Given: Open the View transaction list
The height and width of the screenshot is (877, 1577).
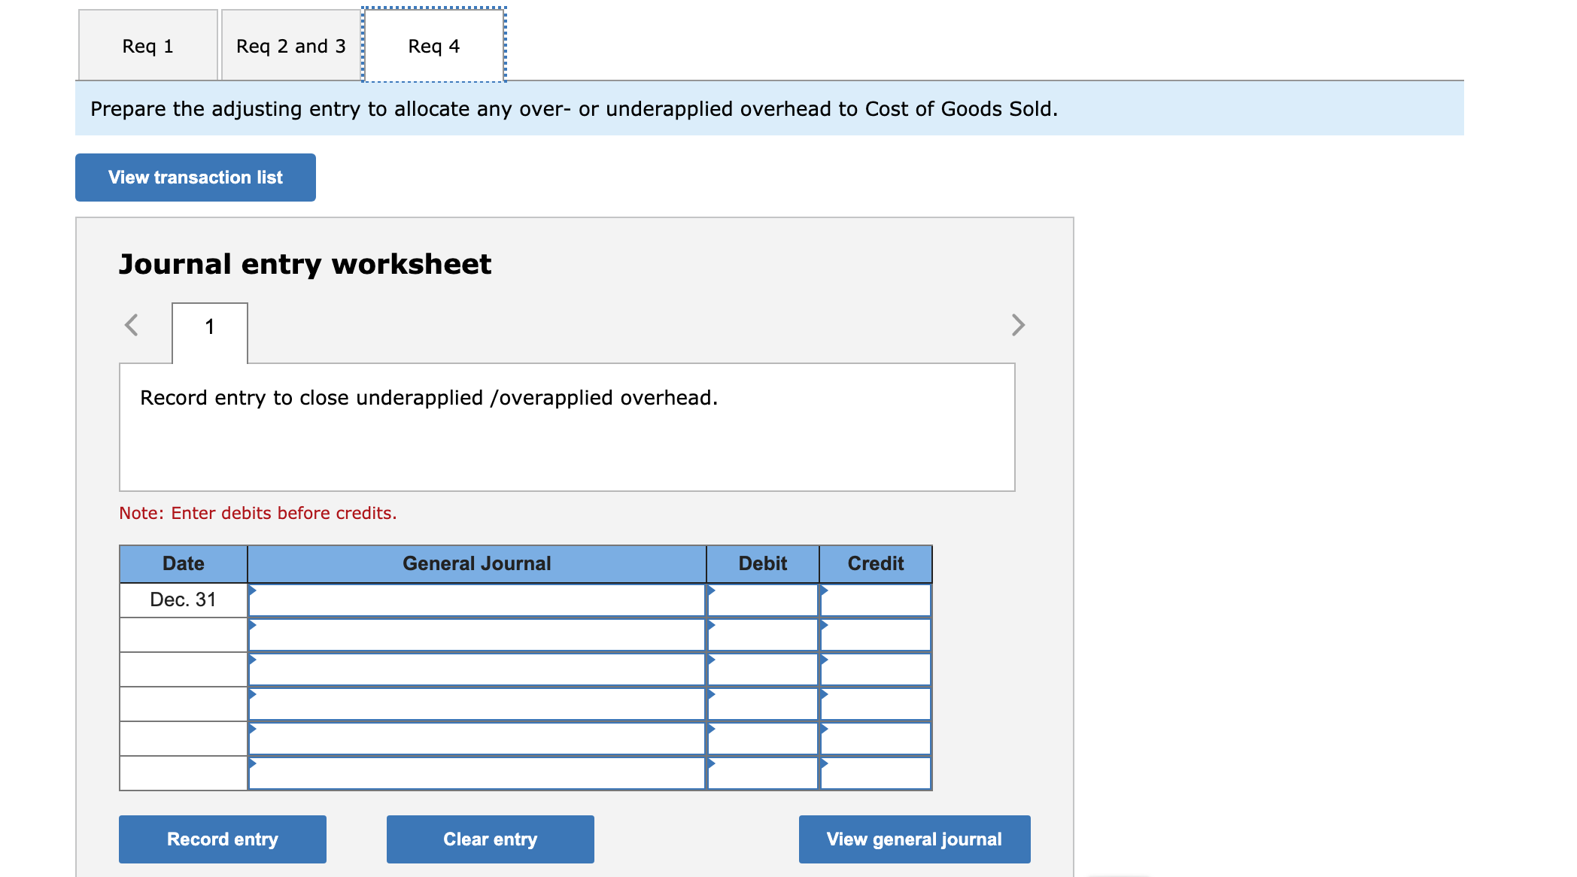Looking at the screenshot, I should coord(195,177).
